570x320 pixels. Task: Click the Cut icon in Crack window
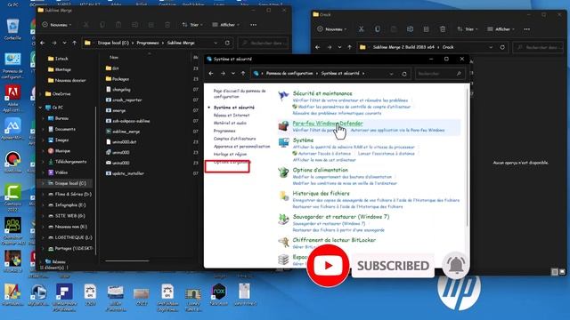(x=361, y=29)
